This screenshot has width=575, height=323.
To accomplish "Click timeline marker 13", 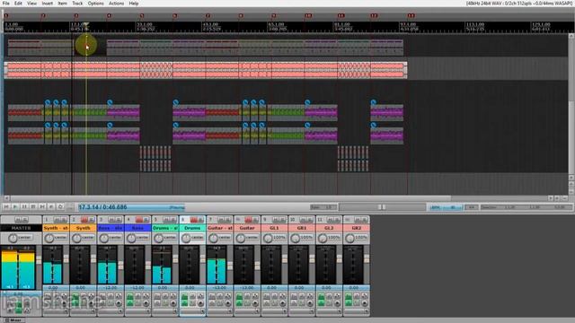I will (411, 16).
